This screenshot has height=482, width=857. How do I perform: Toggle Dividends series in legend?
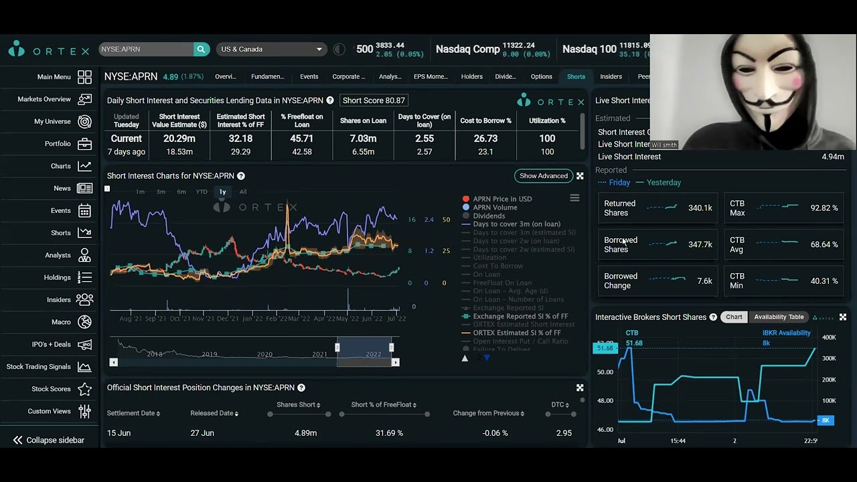pos(483,216)
